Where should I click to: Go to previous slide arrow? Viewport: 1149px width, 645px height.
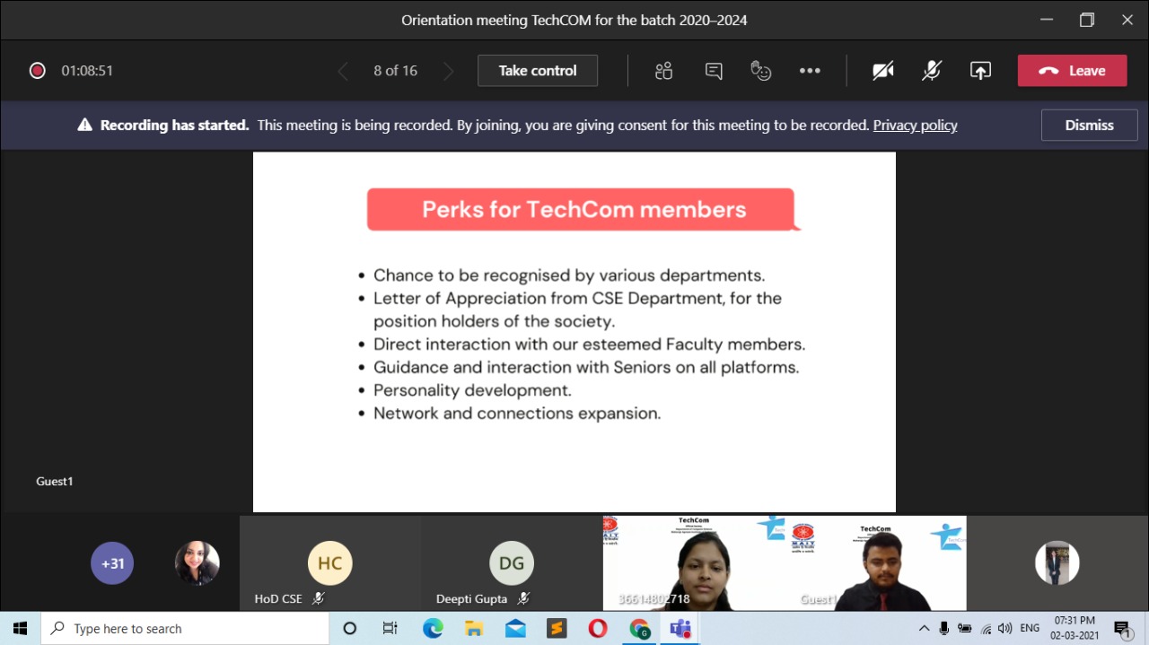coord(343,72)
